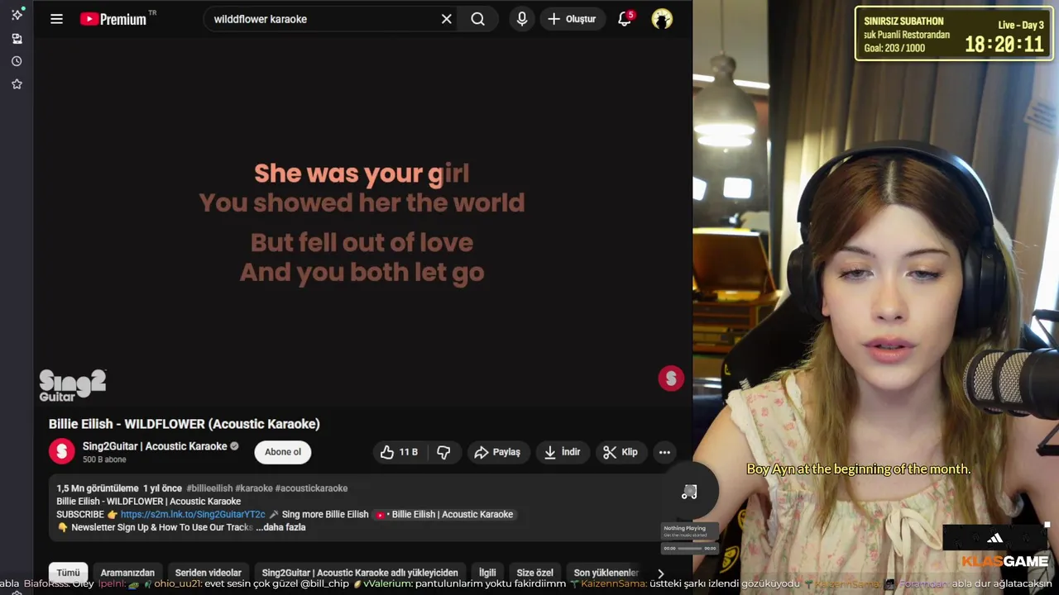Open history clock icon in sidebar
Viewport: 1059px width, 595px height.
(17, 61)
